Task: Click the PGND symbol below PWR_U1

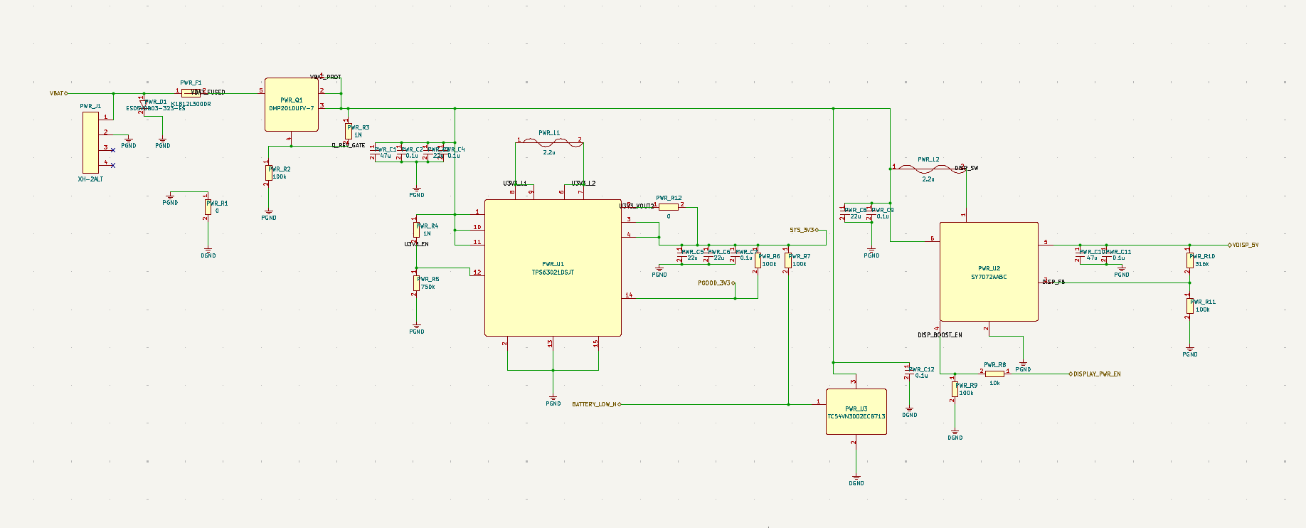Action: pos(553,400)
